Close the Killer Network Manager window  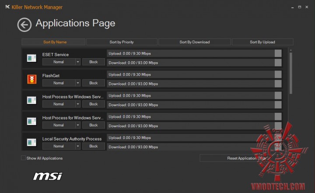coord(307,7)
